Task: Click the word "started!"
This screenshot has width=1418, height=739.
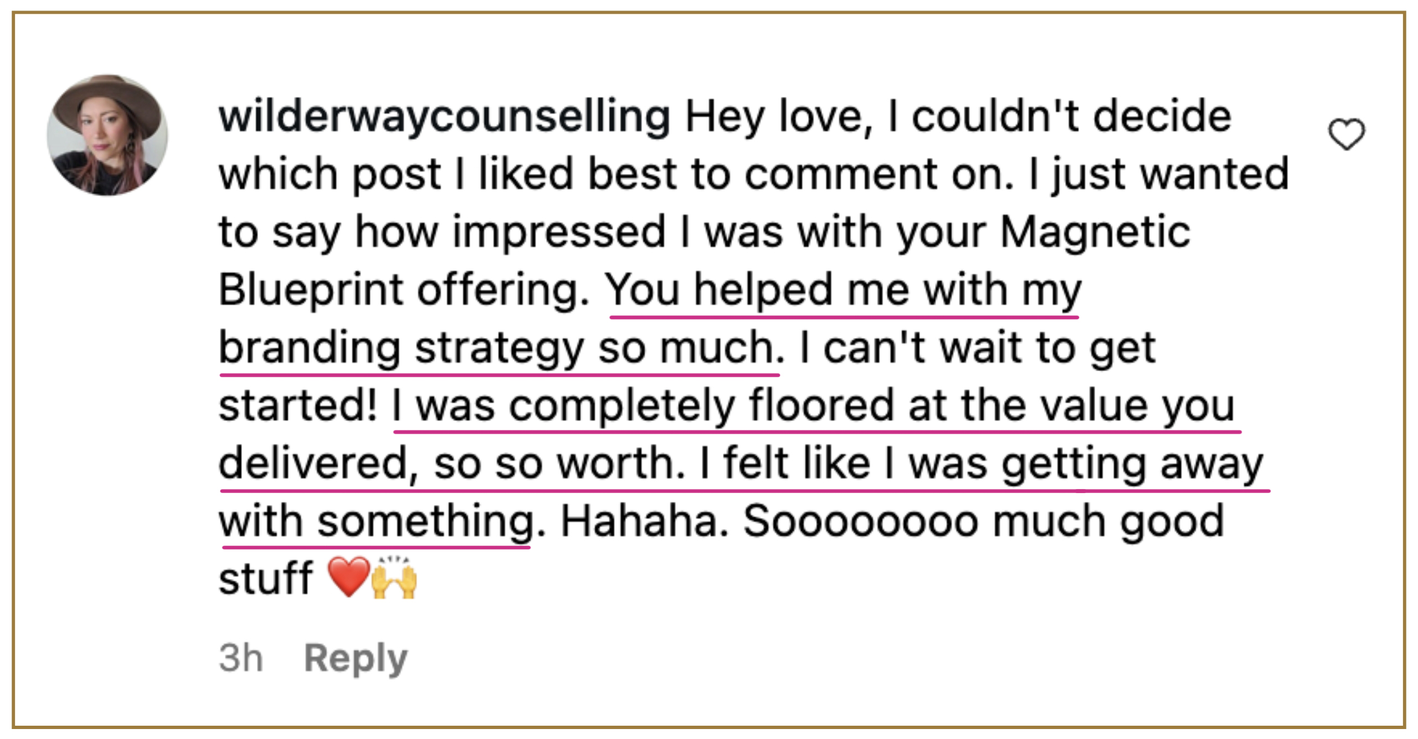Action: coord(298,406)
